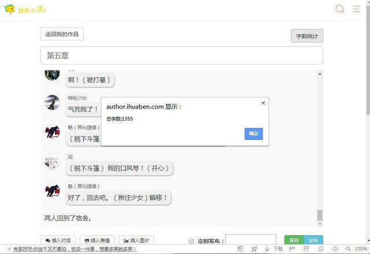The image size is (370, 254).
Task: Click the 下载 download icon in status bar
Action: pos(274,249)
